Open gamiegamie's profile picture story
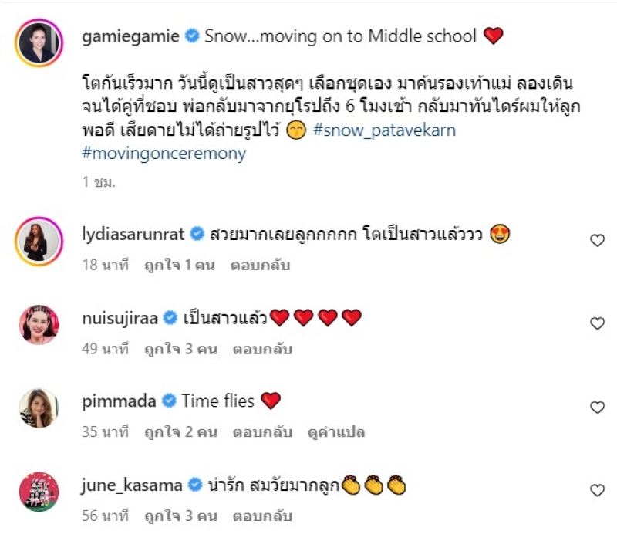617x548 pixels. [x=39, y=42]
